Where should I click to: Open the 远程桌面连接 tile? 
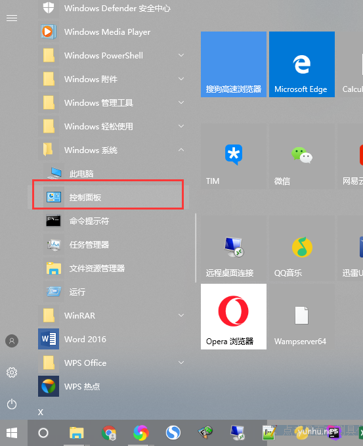(x=234, y=248)
